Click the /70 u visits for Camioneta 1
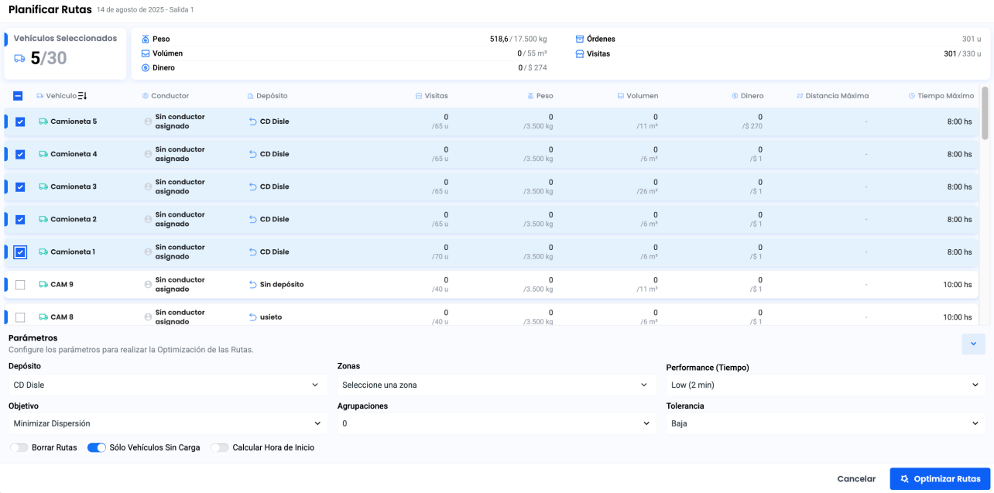 440,256
